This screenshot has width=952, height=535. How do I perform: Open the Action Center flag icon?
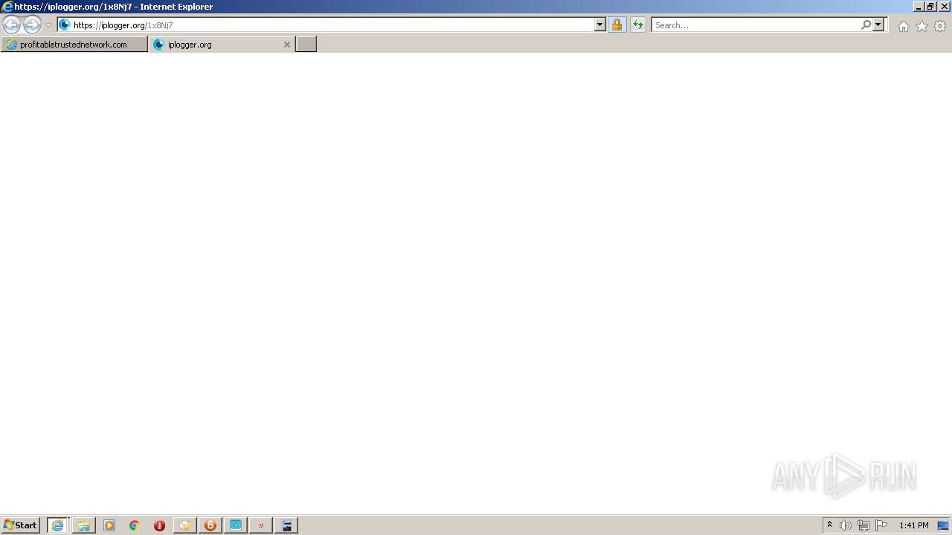[x=881, y=525]
